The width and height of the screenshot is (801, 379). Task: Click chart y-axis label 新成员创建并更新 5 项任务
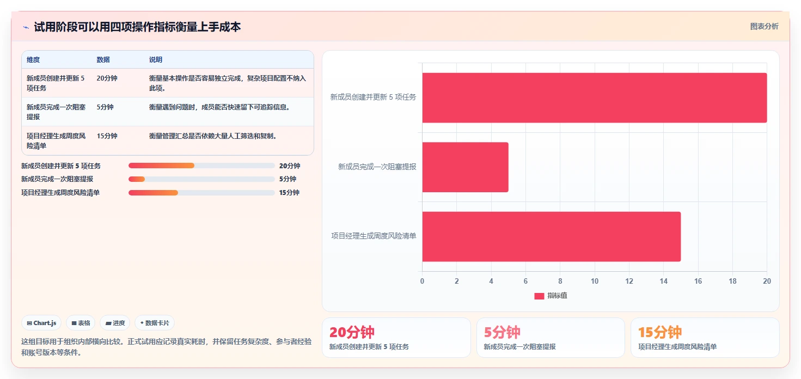pos(373,97)
